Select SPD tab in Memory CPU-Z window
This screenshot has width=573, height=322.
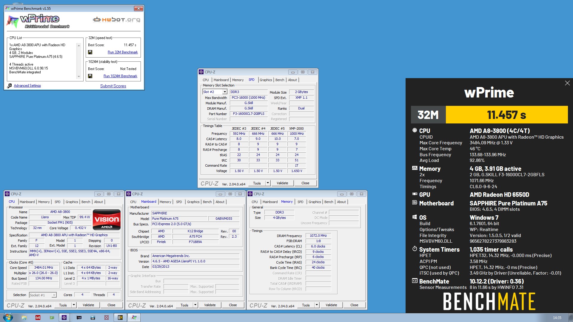[300, 202]
